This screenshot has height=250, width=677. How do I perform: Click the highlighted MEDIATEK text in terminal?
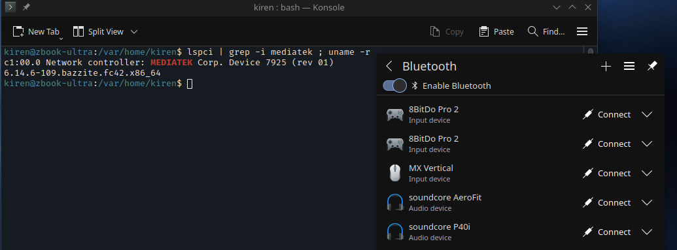tap(171, 63)
